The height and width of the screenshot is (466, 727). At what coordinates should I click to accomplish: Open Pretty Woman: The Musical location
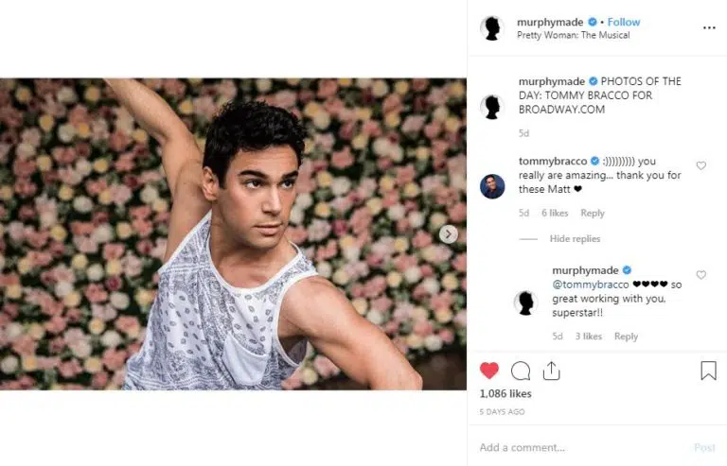[x=573, y=36]
